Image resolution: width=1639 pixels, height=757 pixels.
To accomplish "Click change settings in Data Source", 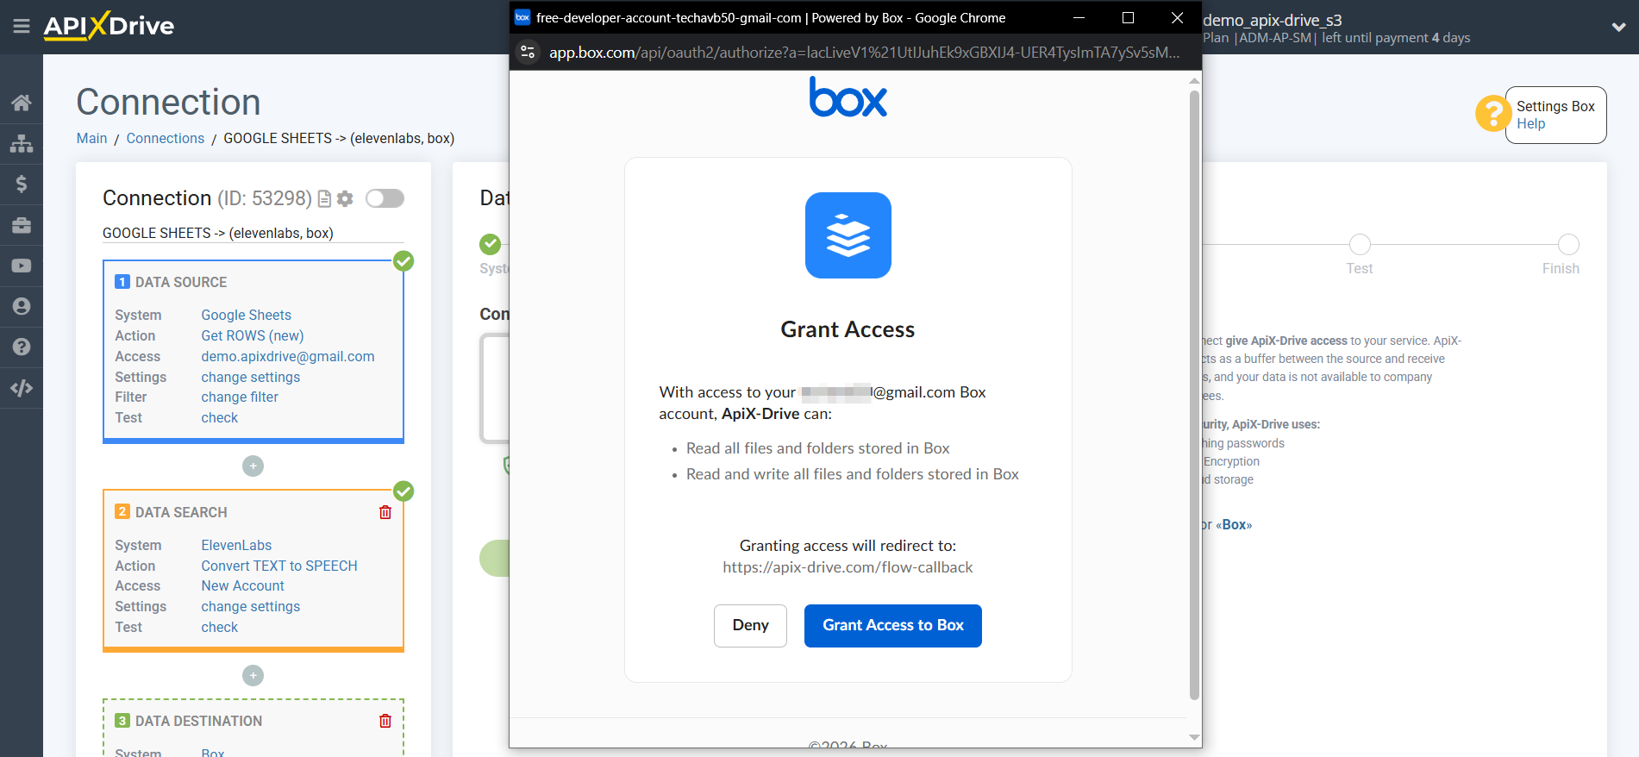I will point(251,377).
